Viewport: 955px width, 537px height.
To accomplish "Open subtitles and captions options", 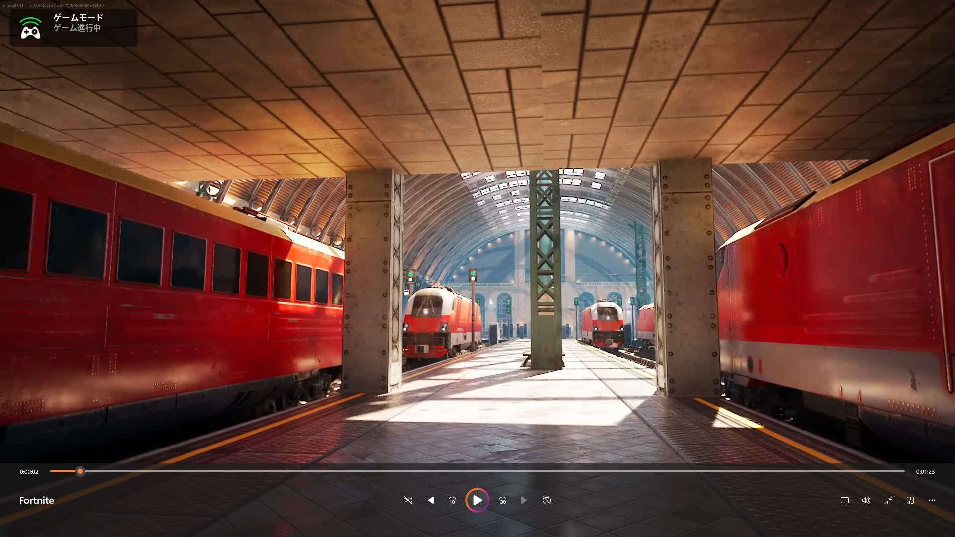I will 844,500.
